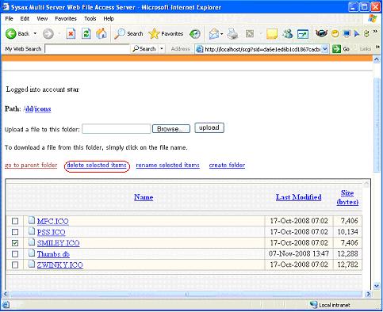
Task: Download the MFC.ICO file link
Action: click(53, 221)
